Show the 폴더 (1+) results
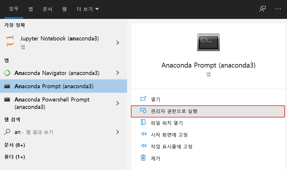 (x=15, y=157)
